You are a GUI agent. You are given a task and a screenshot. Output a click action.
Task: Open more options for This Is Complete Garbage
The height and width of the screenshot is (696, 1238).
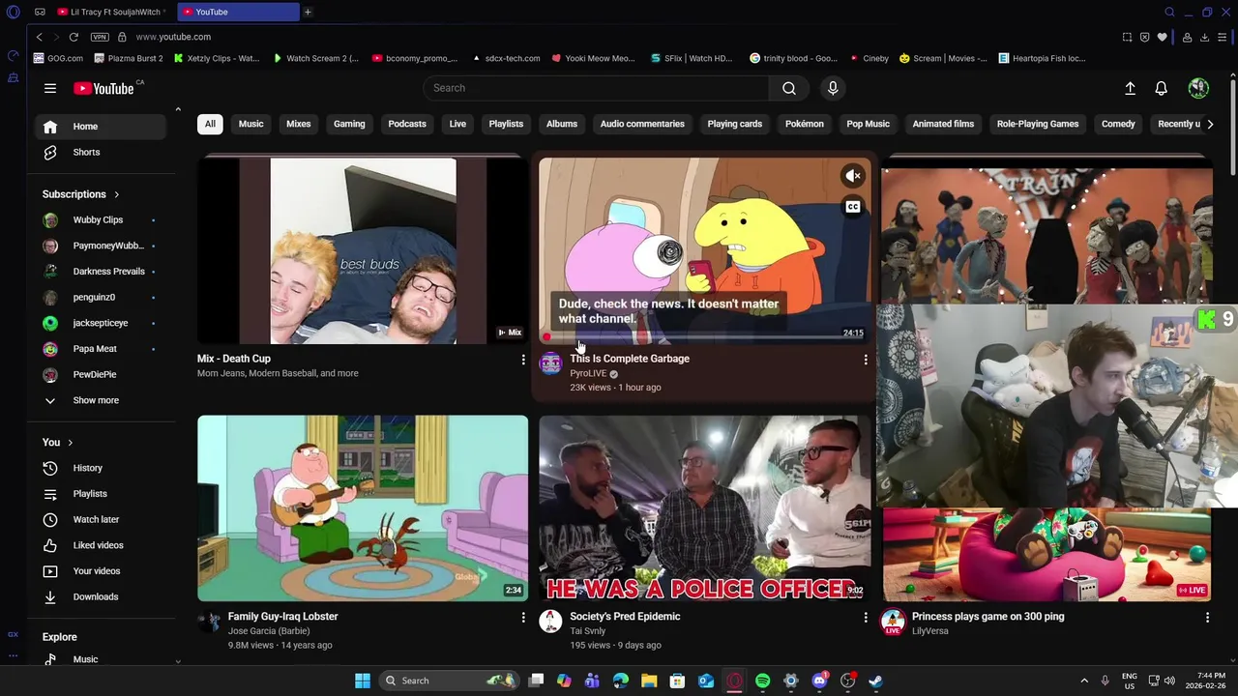click(866, 360)
